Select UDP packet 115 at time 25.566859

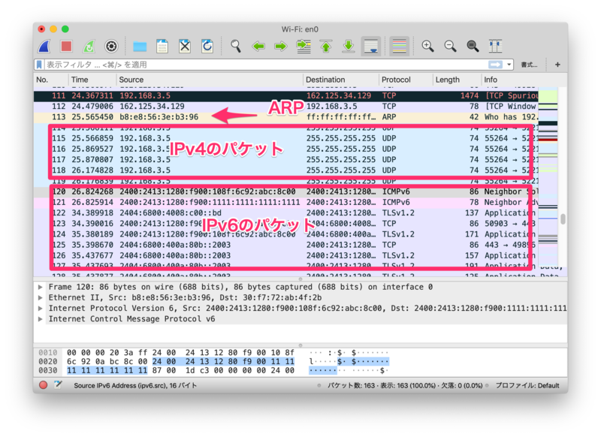point(286,138)
